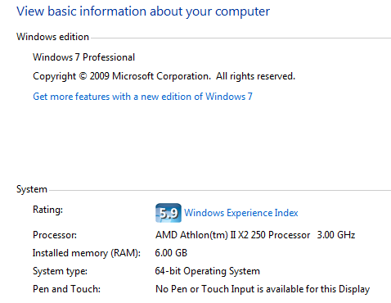Click the Installed memory (RAM) label
Image resolution: width=391 pixels, height=303 pixels.
(x=87, y=253)
